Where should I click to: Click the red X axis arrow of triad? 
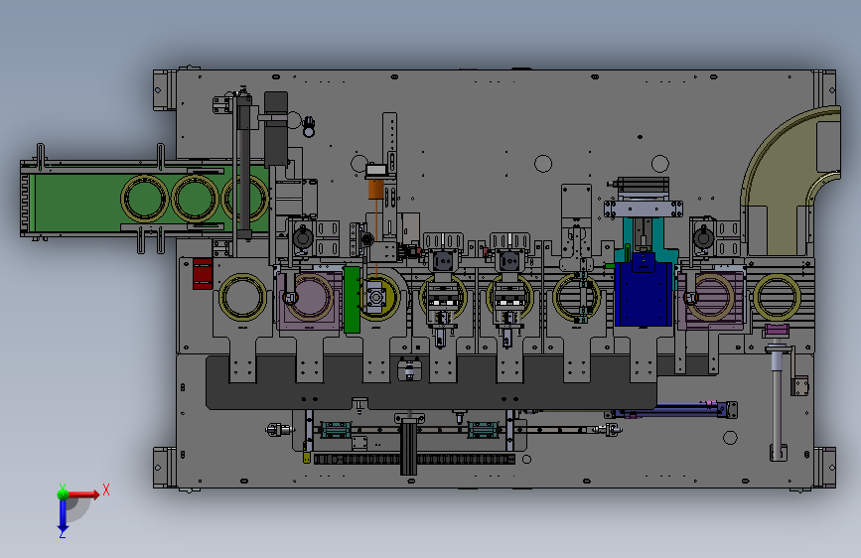(83, 494)
